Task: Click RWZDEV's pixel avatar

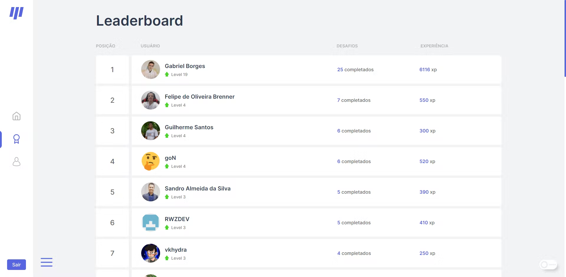Action: [x=151, y=223]
